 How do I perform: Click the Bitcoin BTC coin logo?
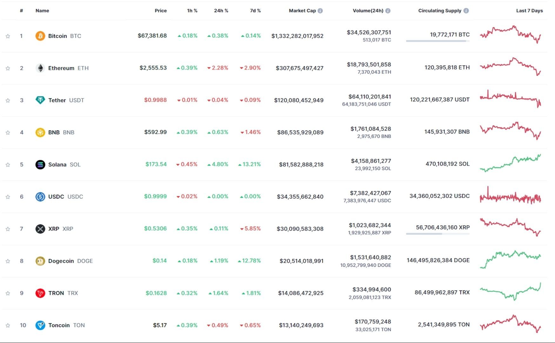coord(40,36)
